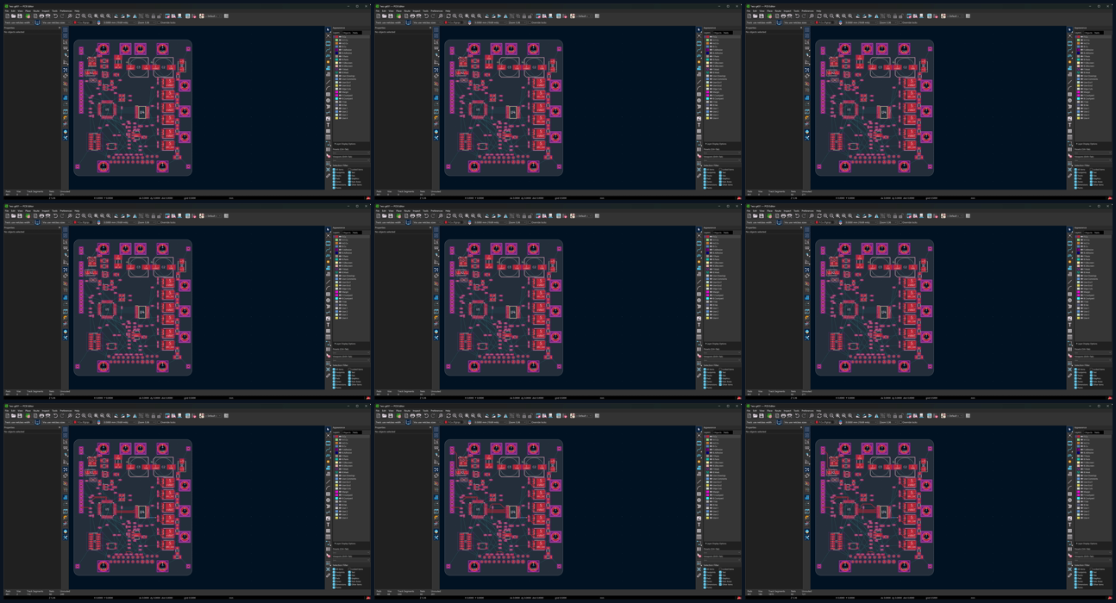This screenshot has height=603, width=1116.
Task: Close Properties panel in top-left window
Action: tap(60, 28)
